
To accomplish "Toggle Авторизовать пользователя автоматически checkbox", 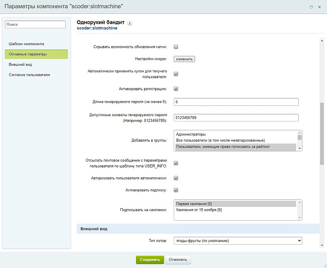I will click(176, 178).
